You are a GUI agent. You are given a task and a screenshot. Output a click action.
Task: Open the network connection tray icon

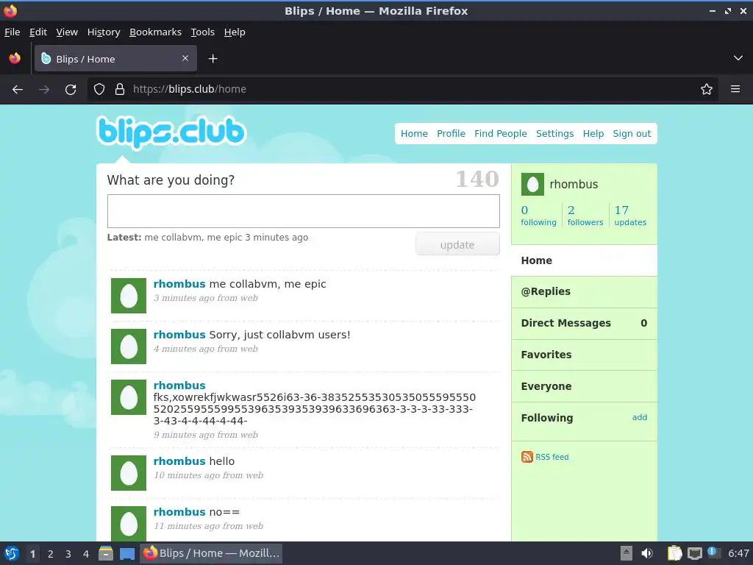point(694,553)
